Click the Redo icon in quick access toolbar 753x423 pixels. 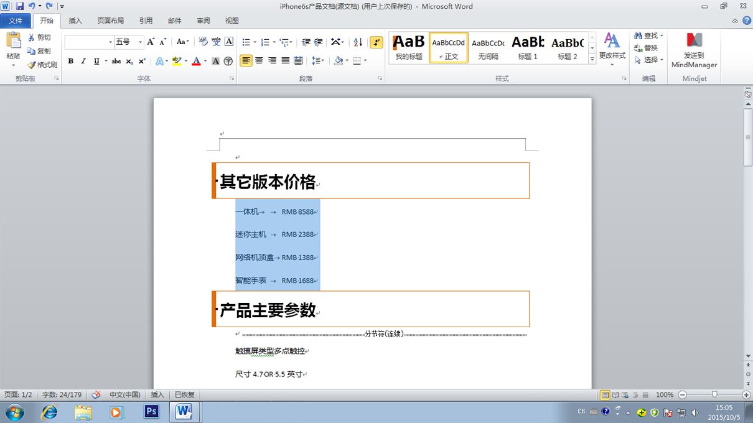[x=49, y=6]
